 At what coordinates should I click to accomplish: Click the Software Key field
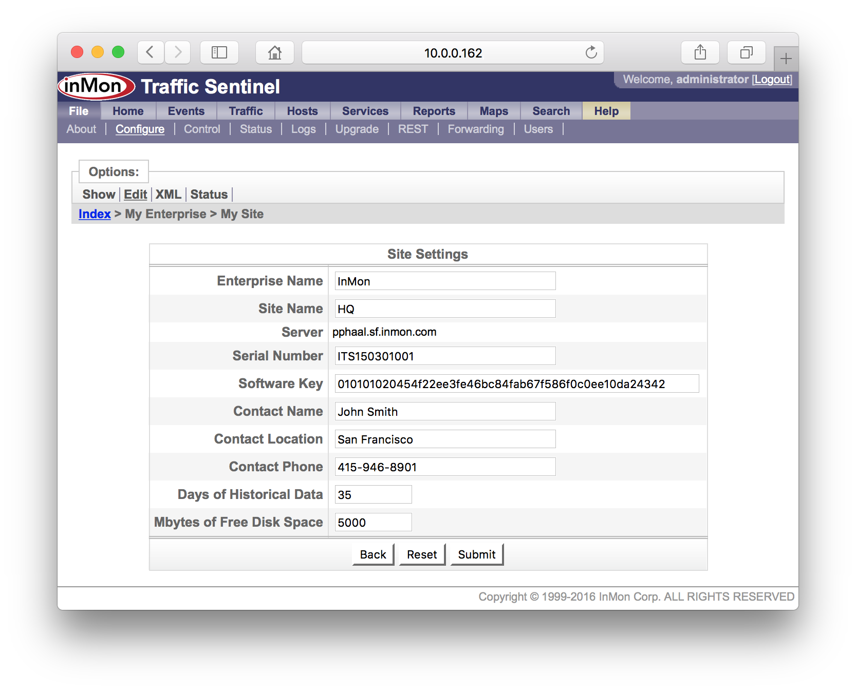pos(517,383)
